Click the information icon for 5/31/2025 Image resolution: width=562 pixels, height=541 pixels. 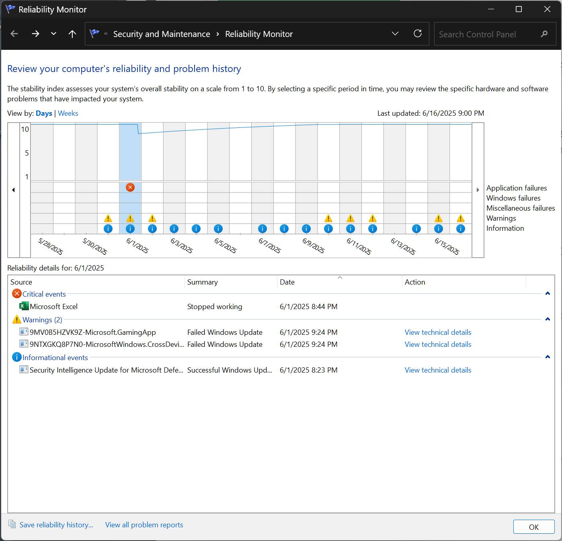coord(108,229)
